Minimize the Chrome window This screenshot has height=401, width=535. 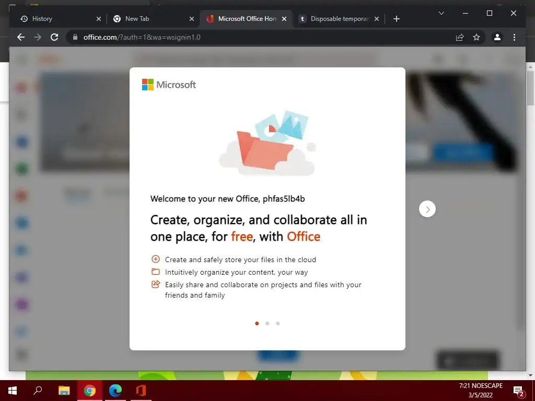pos(466,13)
